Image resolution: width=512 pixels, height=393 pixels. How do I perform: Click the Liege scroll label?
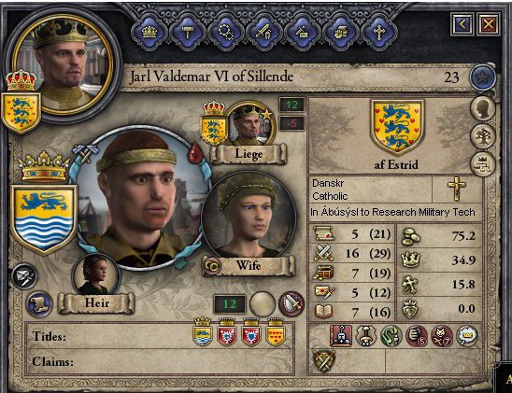pos(249,154)
